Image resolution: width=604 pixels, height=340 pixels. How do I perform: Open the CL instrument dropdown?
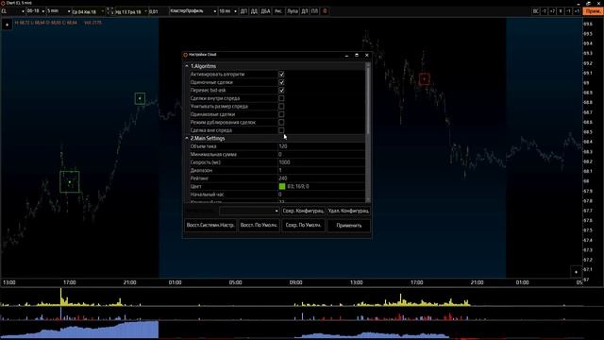pos(13,11)
